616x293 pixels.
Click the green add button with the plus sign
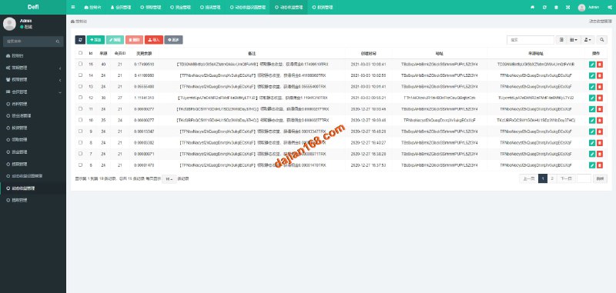tap(95, 40)
